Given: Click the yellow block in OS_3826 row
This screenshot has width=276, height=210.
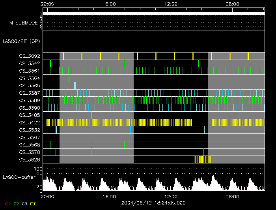Looking at the screenshot, I should click(x=202, y=159).
